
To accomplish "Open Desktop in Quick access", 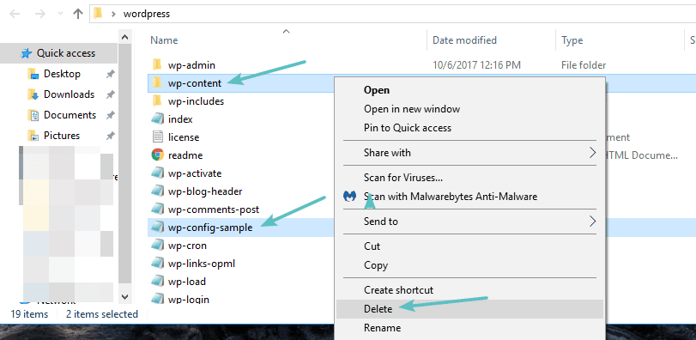I will [62, 74].
